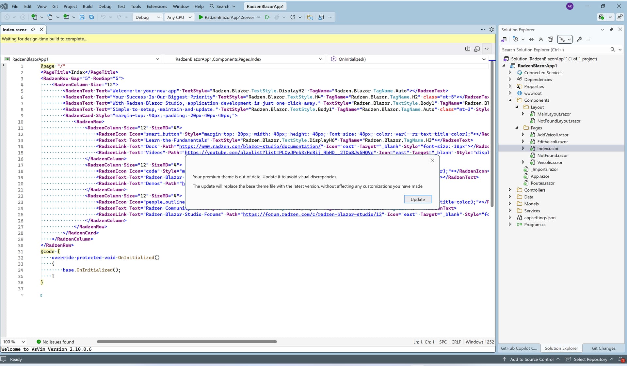Collapse the Pages folder
Image resolution: width=627 pixels, height=366 pixels.
pyautogui.click(x=517, y=128)
